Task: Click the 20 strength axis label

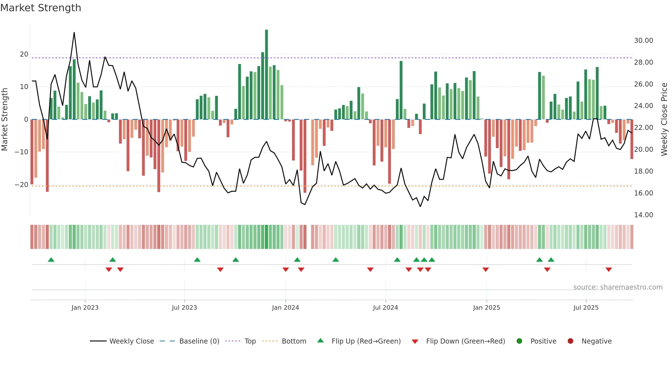Action: (x=24, y=54)
